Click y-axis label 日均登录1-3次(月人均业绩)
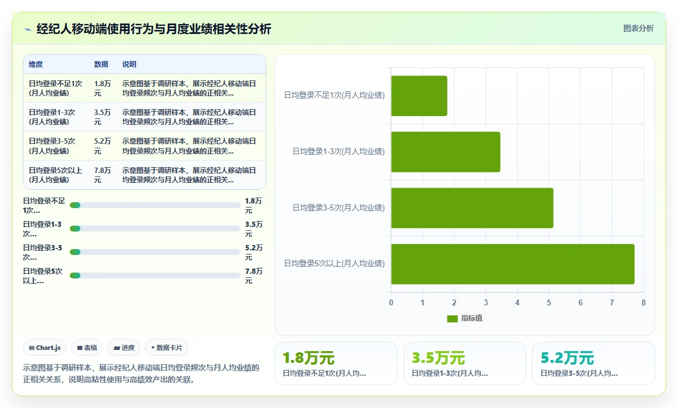Viewport: 678px width, 408px height. point(338,152)
